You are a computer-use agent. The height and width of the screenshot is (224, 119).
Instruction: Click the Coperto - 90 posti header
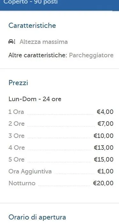[31, 2]
